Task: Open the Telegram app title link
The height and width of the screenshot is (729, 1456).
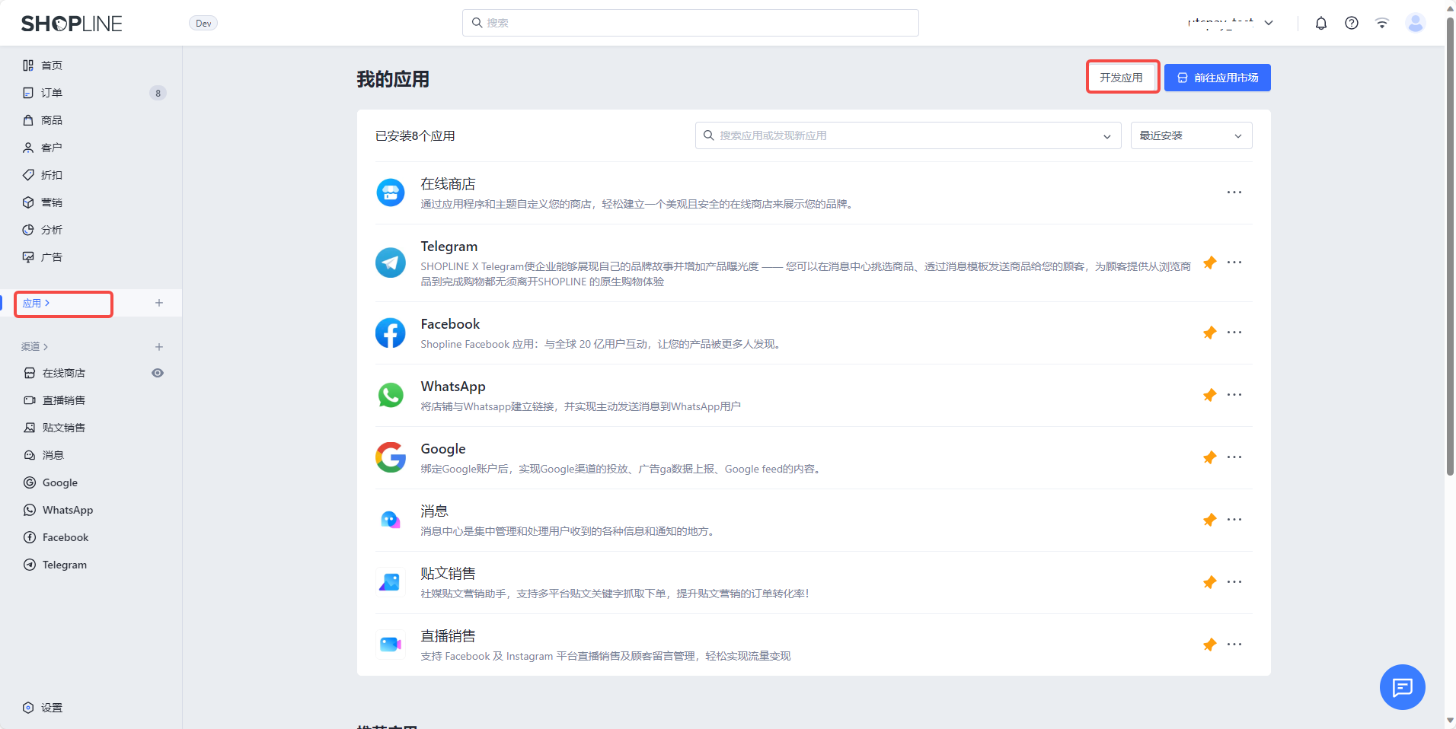Action: click(x=449, y=247)
